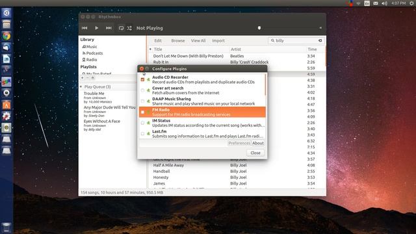Viewport: 416px width, 234px height.
Task: Click the Cover art search plugin icon
Action: tap(148, 90)
